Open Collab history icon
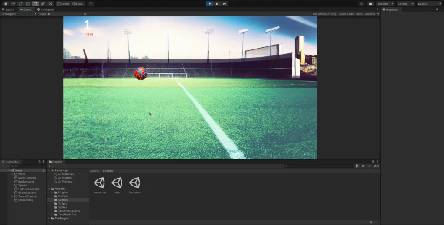The width and height of the screenshot is (444, 225). (x=361, y=3)
